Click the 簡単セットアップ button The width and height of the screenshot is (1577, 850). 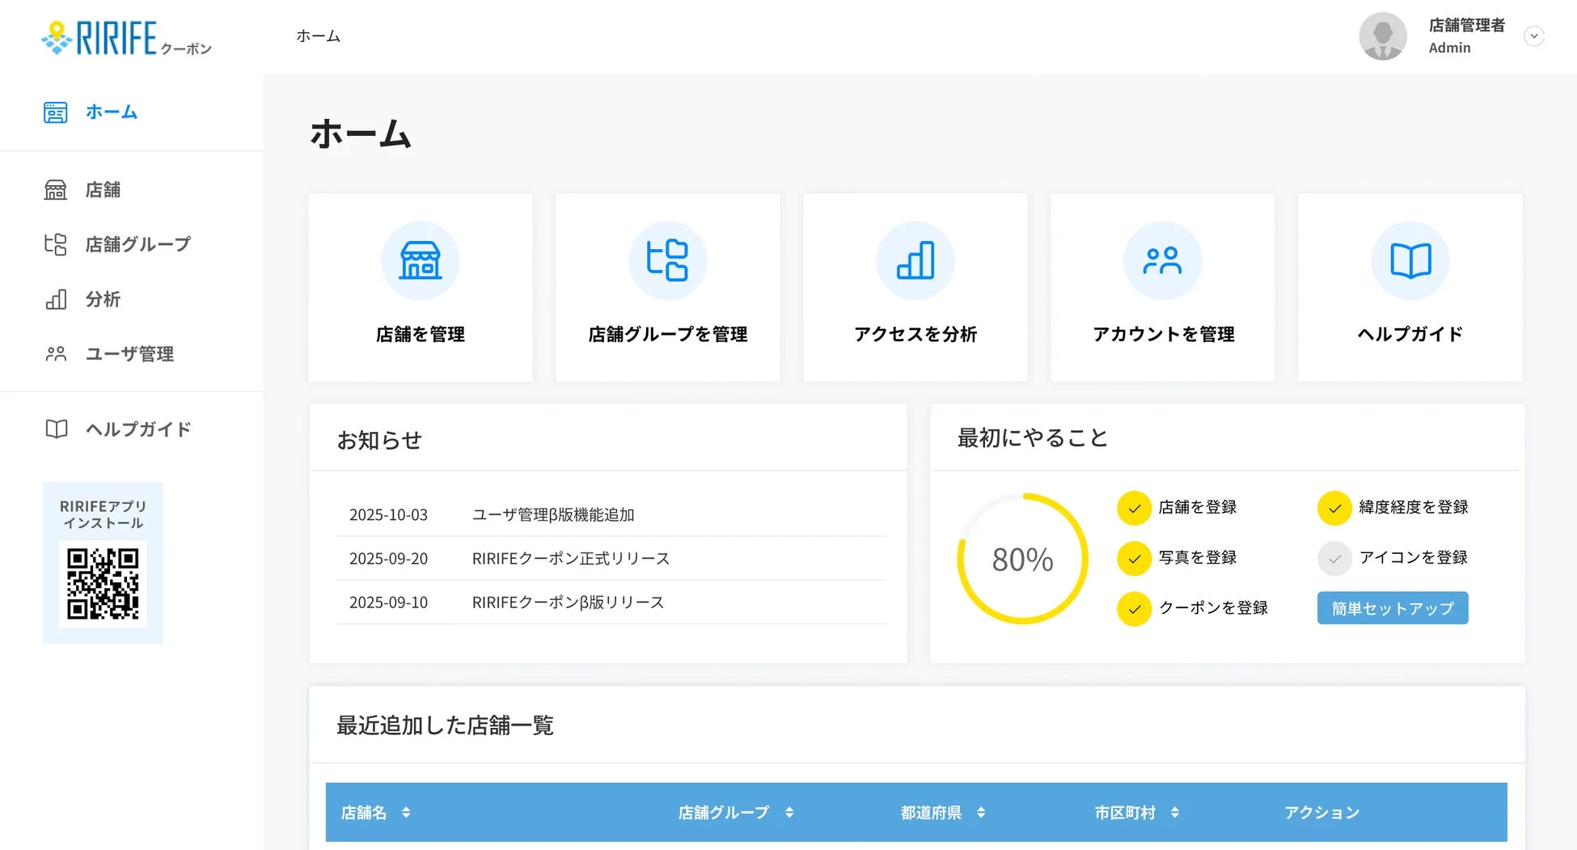1392,609
